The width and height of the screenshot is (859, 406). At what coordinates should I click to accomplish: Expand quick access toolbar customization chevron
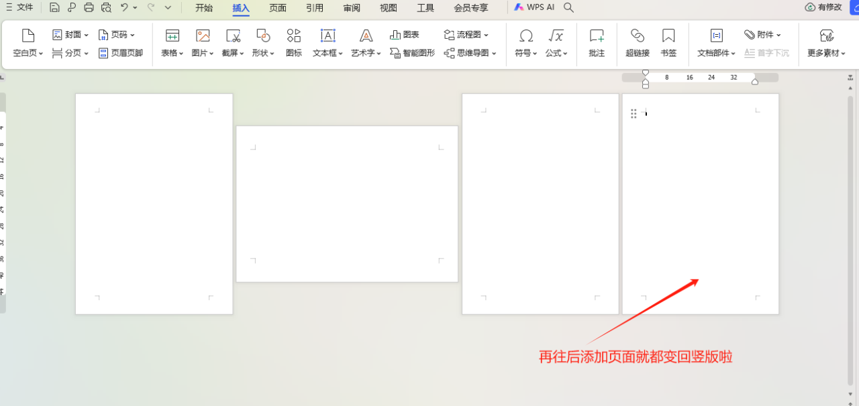168,8
